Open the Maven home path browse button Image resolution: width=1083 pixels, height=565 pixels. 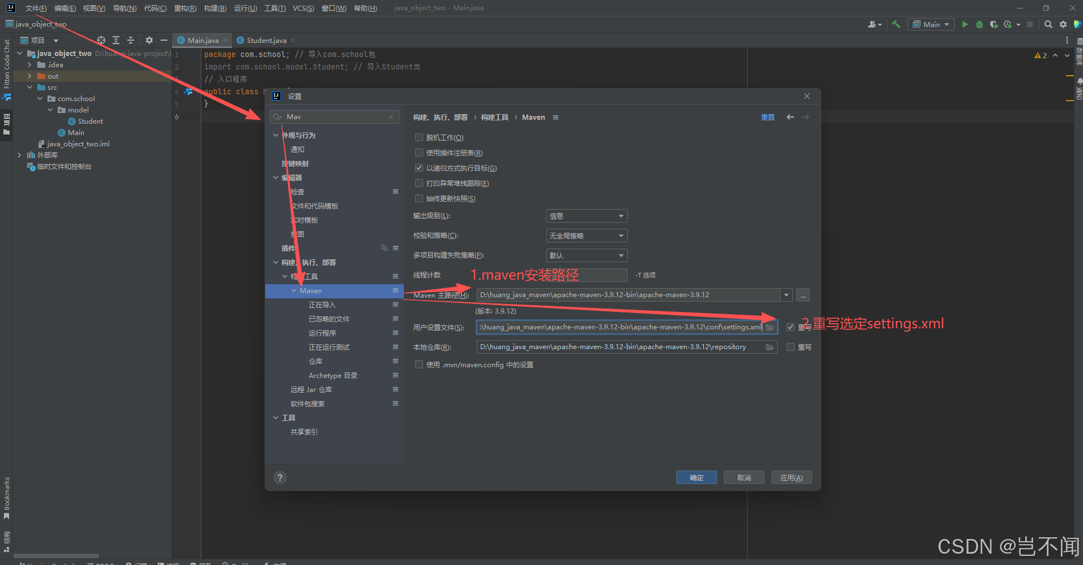803,295
